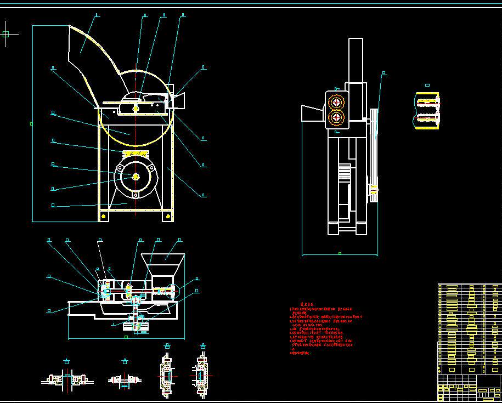Click the discharge spout on the front view's right
The width and height of the screenshot is (502, 403).
coord(179,100)
